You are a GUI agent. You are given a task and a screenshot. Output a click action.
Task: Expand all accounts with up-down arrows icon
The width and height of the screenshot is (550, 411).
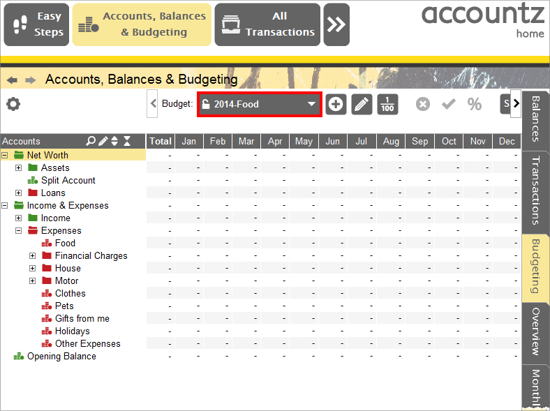tap(114, 141)
